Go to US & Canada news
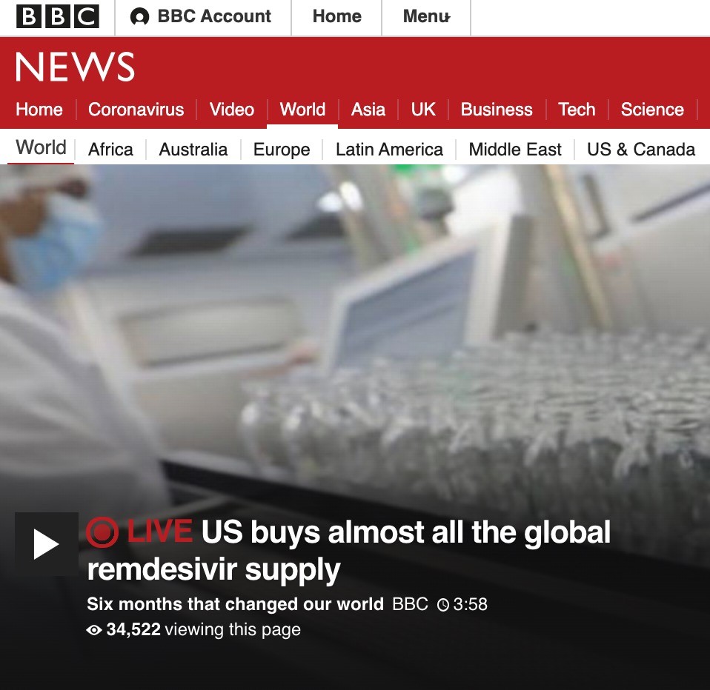The image size is (710, 690). click(641, 150)
